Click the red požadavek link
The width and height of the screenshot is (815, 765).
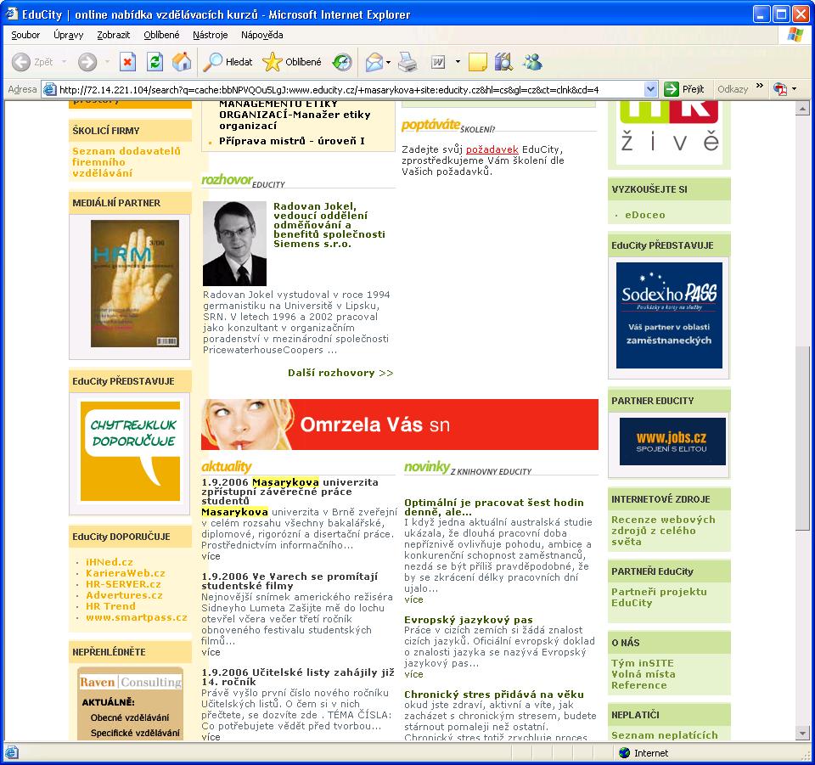coord(492,149)
